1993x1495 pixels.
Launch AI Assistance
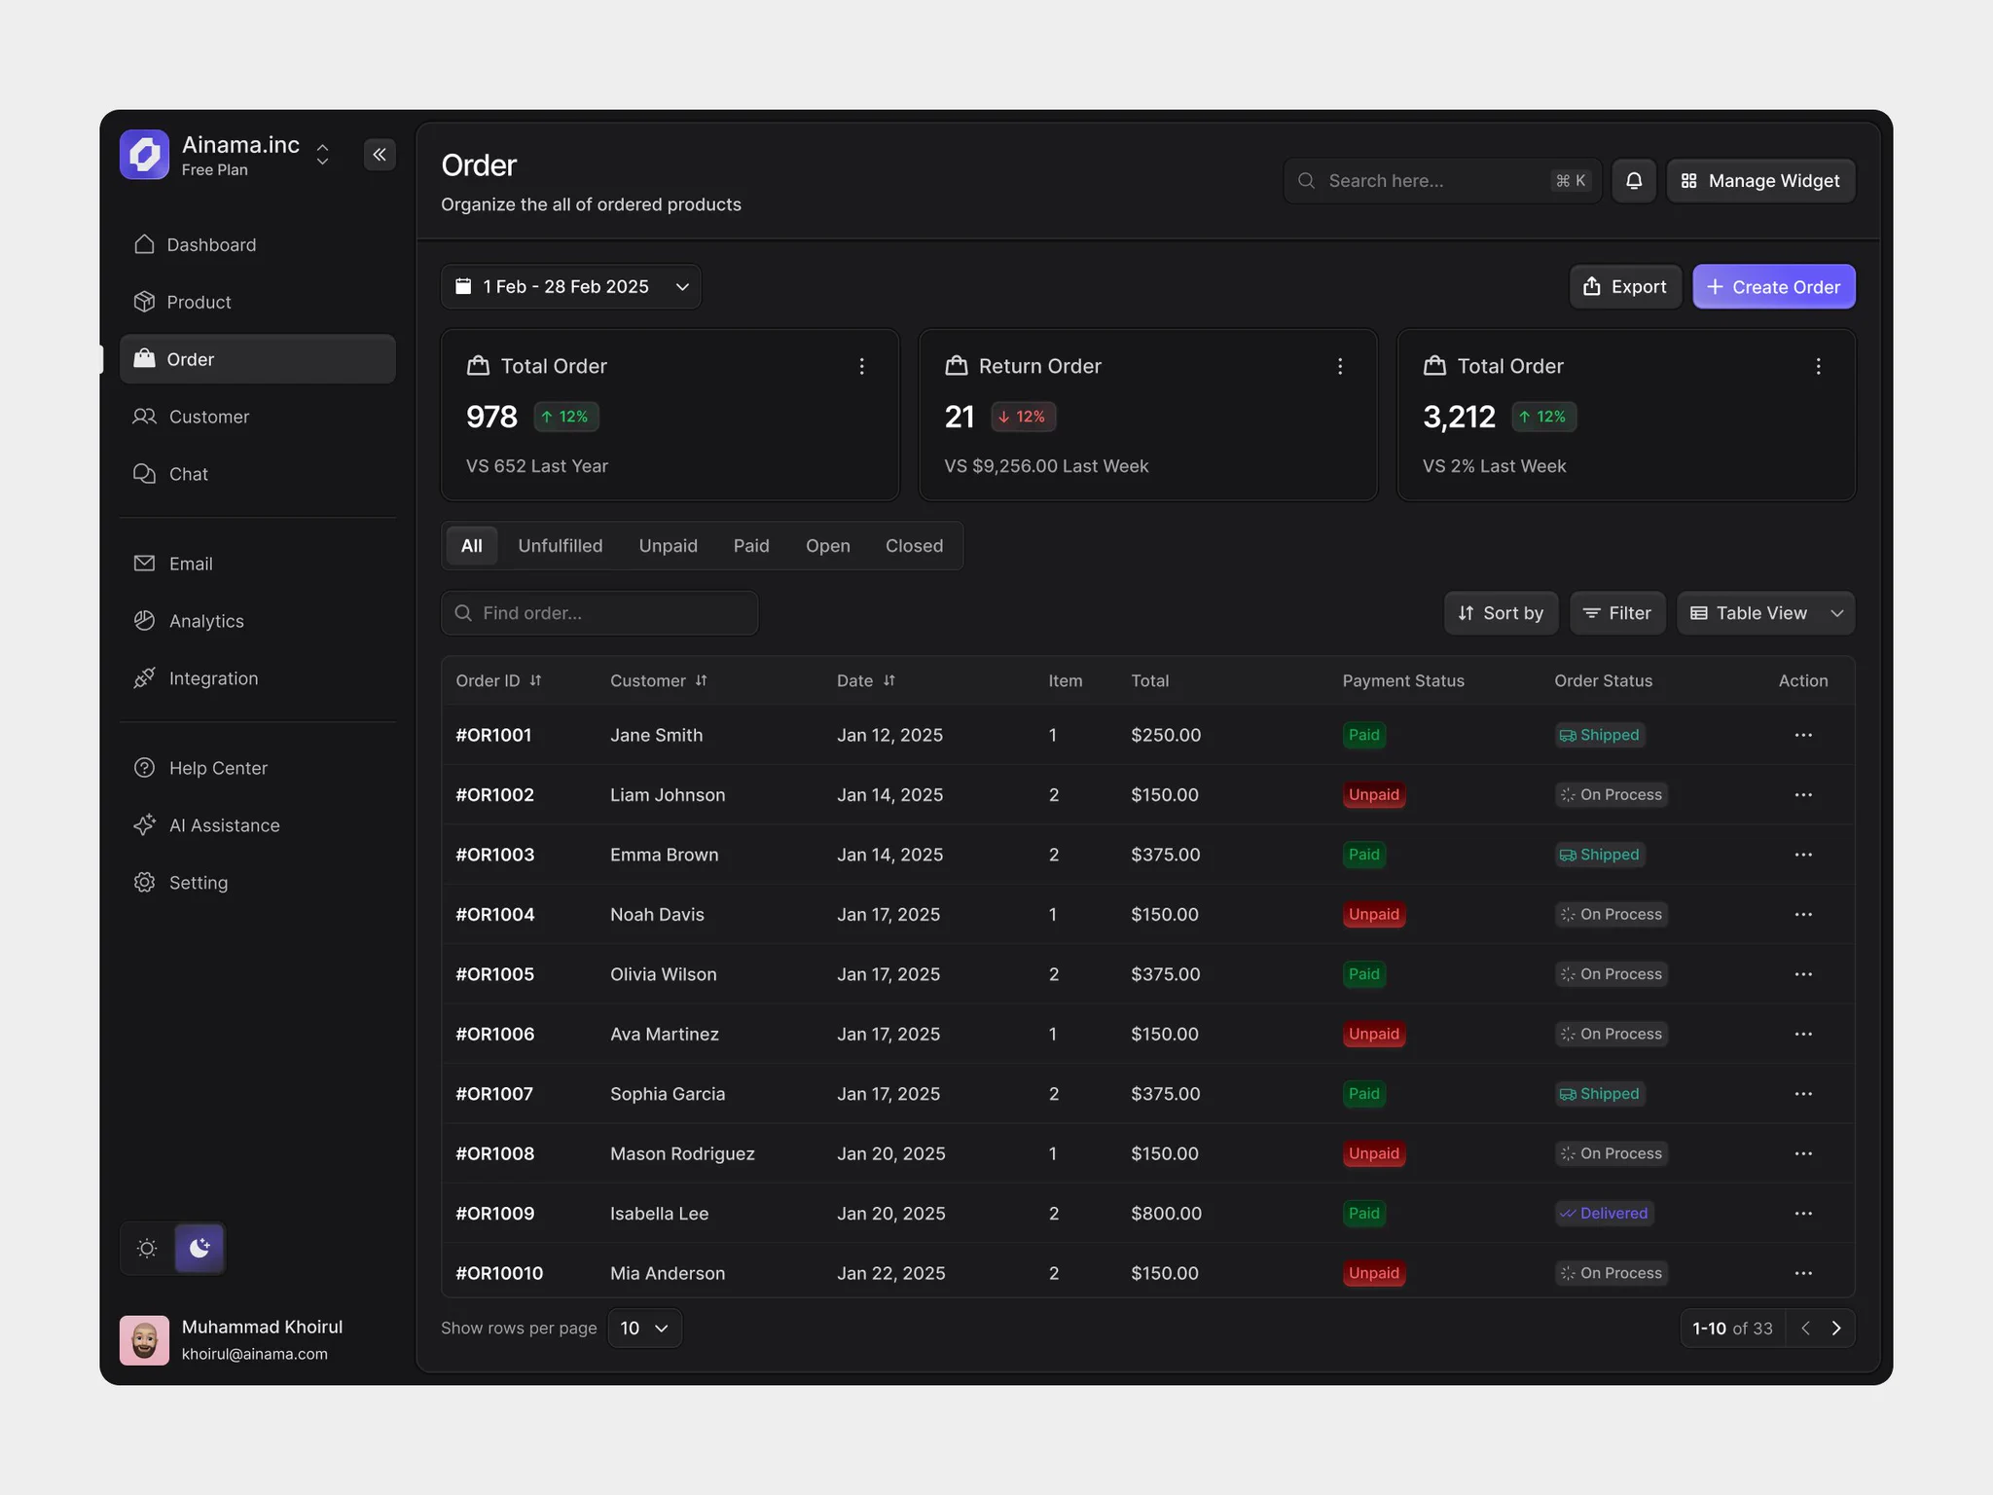(258, 825)
